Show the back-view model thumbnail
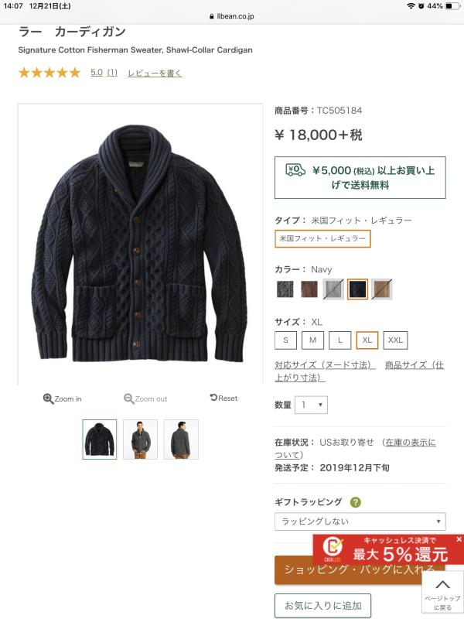The height and width of the screenshot is (619, 464). pyautogui.click(x=181, y=439)
